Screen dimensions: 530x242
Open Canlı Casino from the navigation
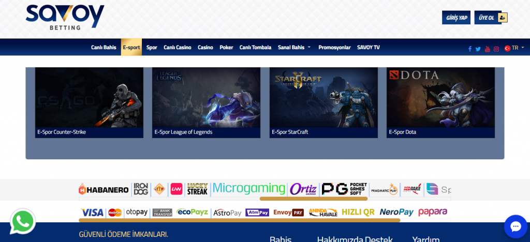178,47
